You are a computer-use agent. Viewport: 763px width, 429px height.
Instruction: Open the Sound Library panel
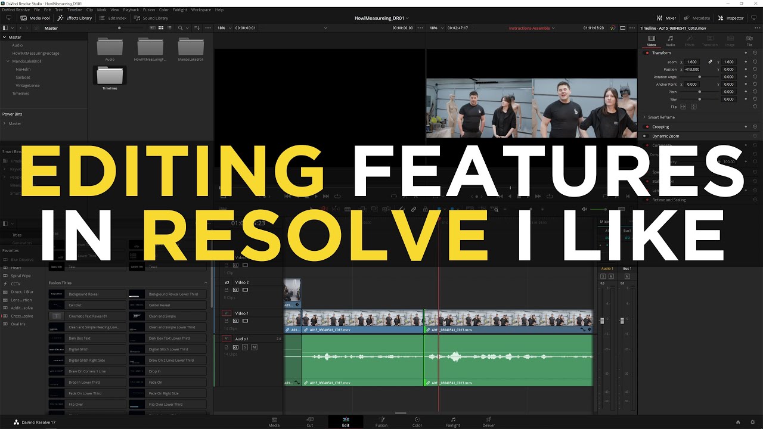tap(151, 18)
